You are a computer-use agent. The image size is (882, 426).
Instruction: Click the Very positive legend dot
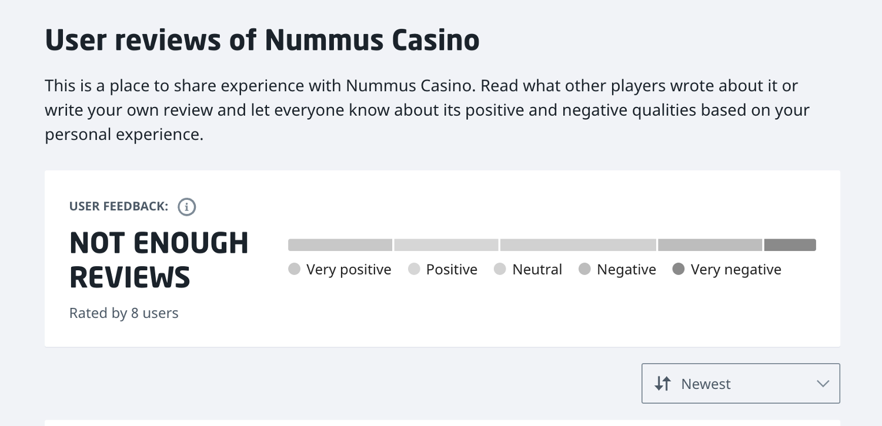coord(295,270)
